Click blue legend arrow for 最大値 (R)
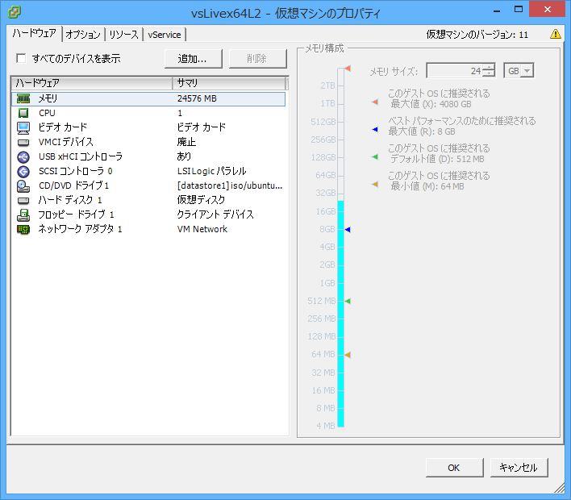 tap(375, 129)
